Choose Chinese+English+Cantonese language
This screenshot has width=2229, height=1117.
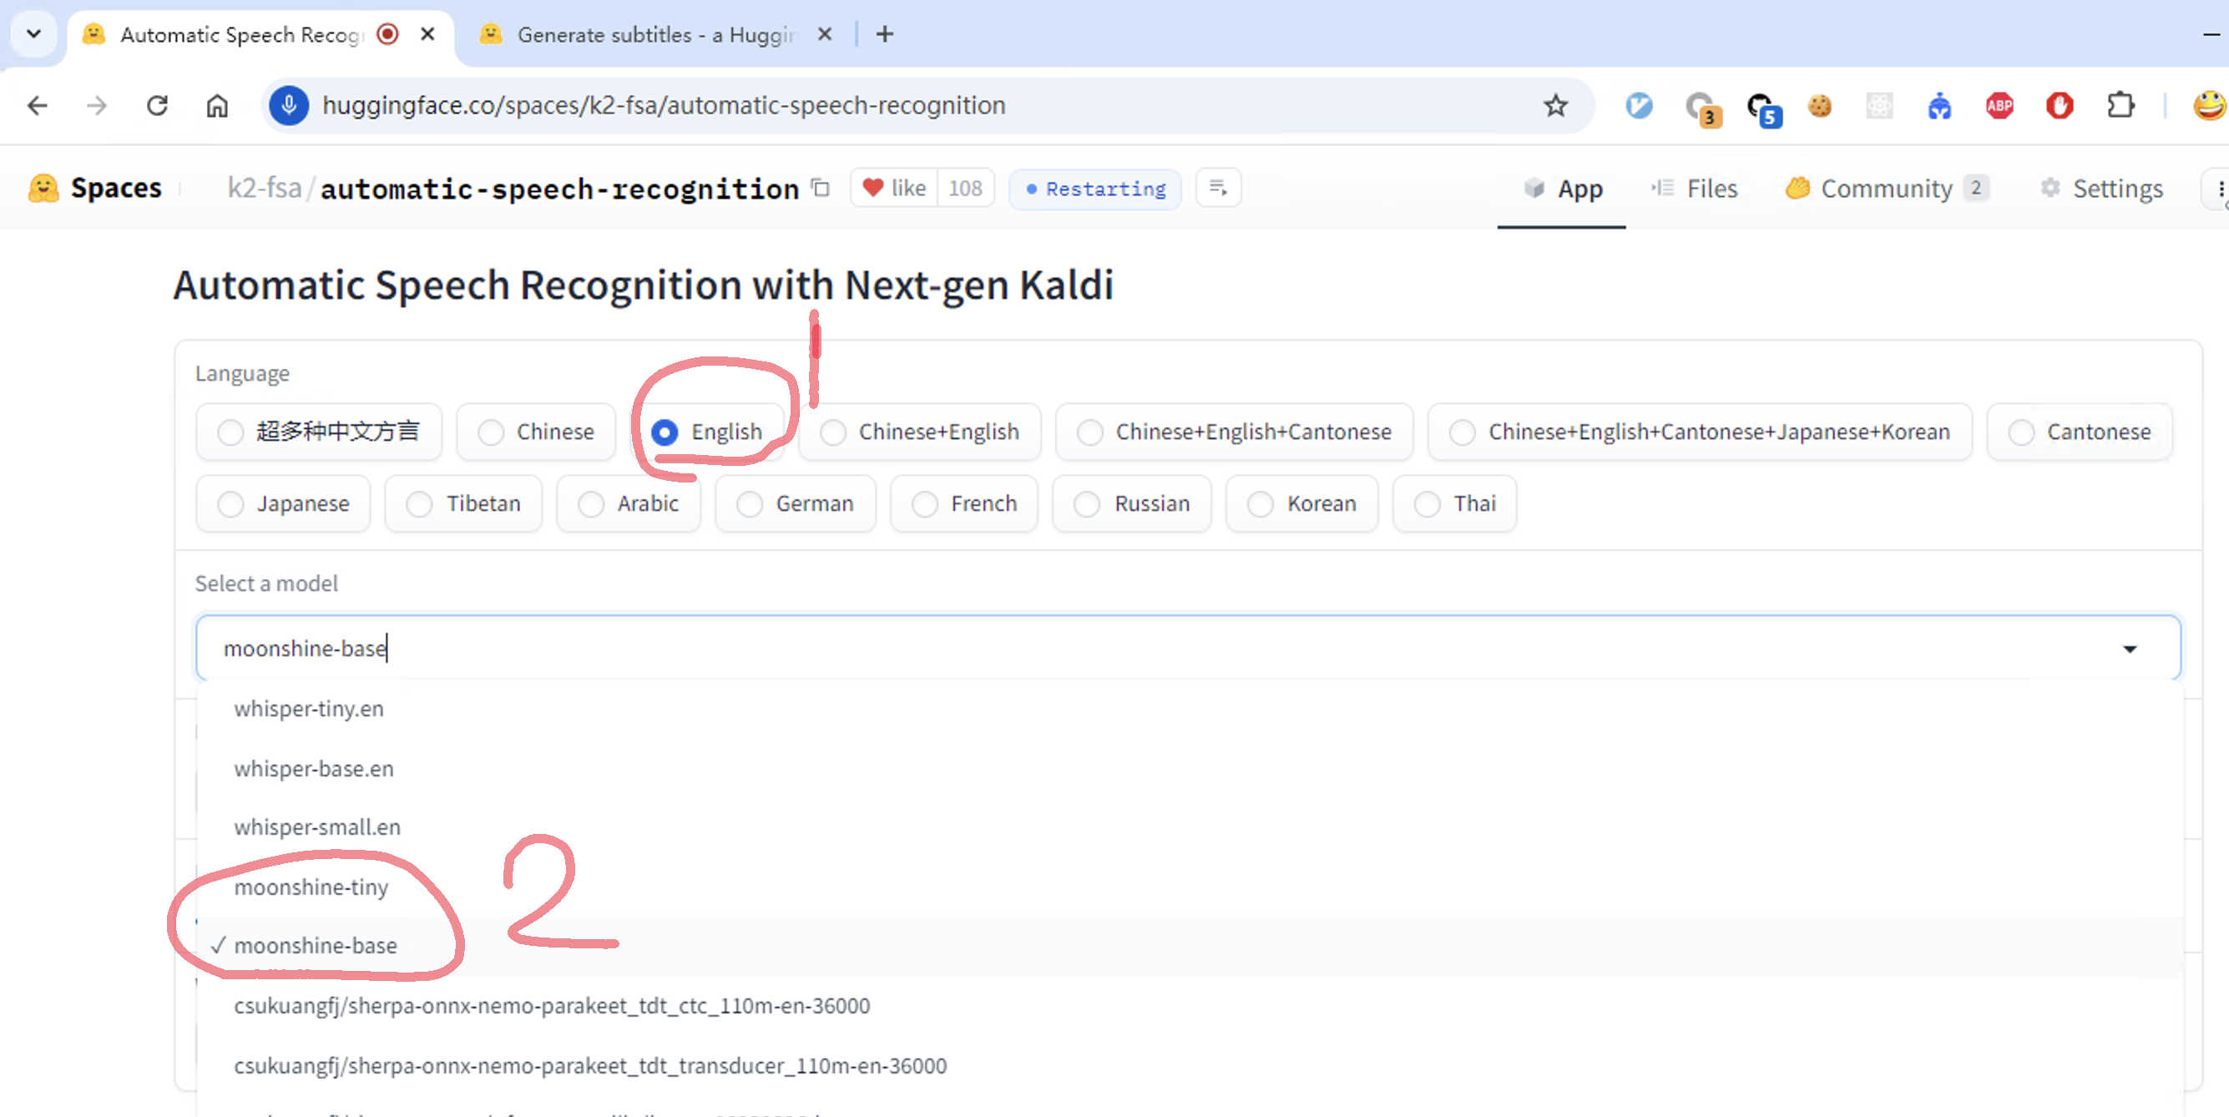coord(1235,432)
